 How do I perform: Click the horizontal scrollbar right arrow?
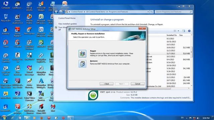click(189, 88)
